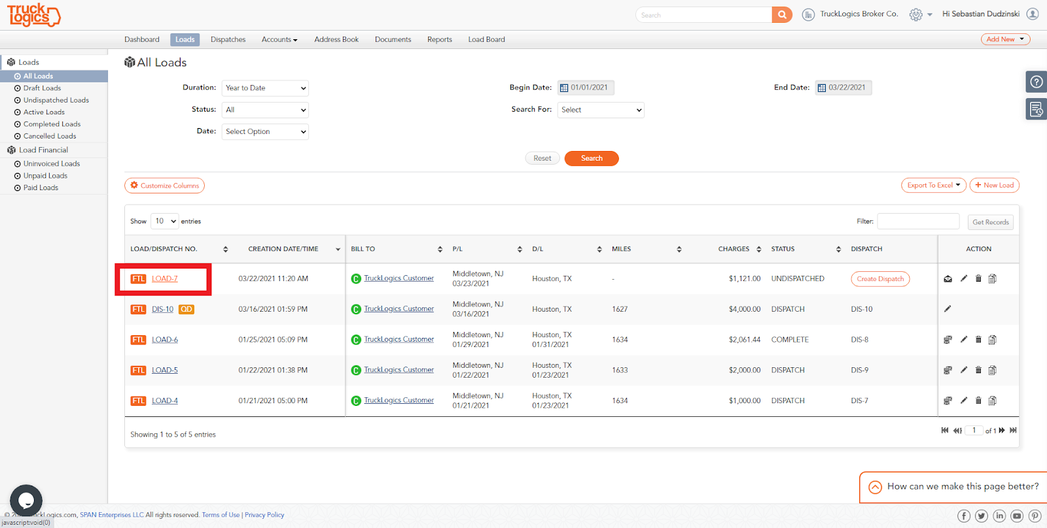Click the pencil edit icon for DIS-10
Viewport: 1047px width, 528px height.
click(x=948, y=308)
